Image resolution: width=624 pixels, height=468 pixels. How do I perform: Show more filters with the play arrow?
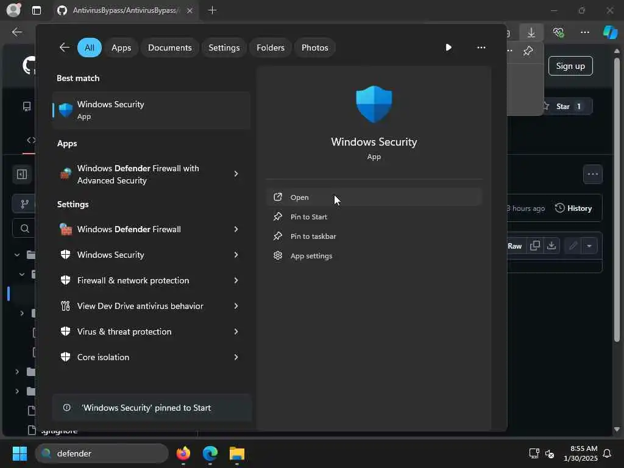(x=448, y=48)
